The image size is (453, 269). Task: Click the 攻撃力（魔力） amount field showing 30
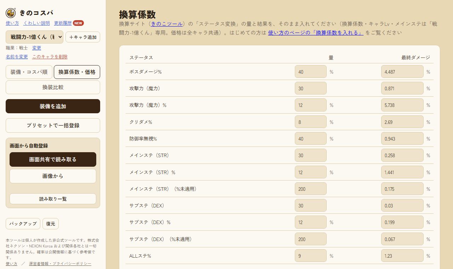click(x=311, y=88)
